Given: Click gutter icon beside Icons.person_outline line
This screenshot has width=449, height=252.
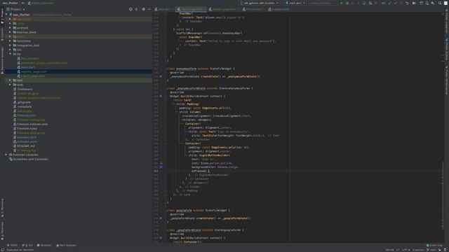Looking at the screenshot, I should pos(161,163).
